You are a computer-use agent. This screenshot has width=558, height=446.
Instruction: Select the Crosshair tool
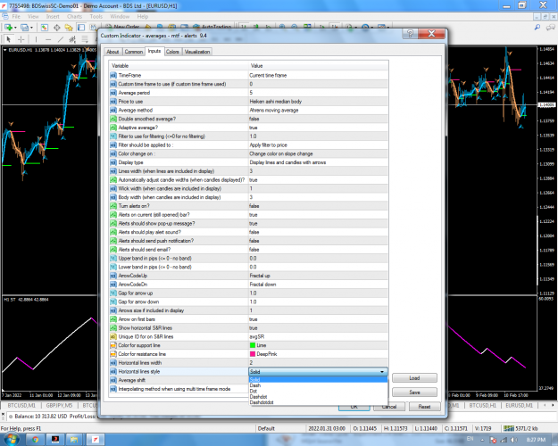tap(21, 39)
